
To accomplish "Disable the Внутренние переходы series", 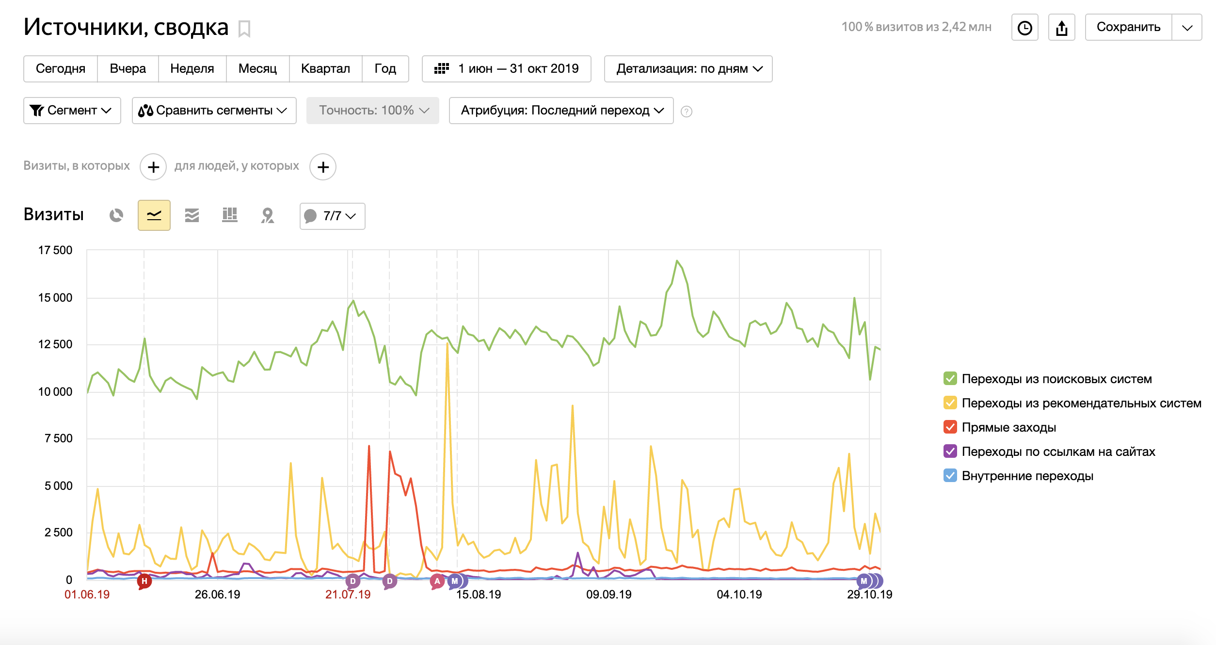I will 950,476.
